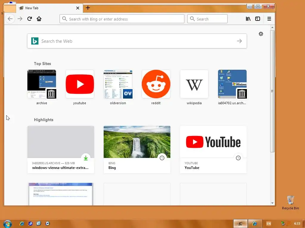
Task: Close the New Tab tab
Action: 78,8
